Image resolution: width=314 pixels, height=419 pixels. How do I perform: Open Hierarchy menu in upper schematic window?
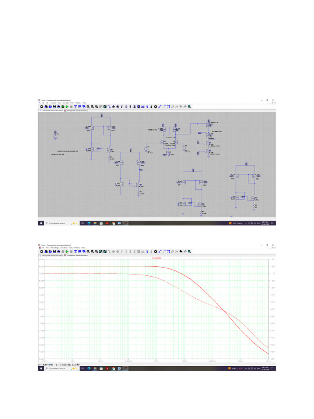tap(53, 103)
